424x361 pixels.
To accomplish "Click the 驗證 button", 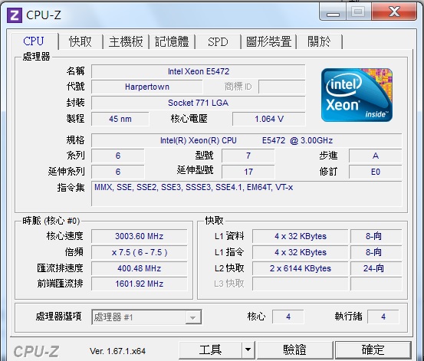I will pos(294,350).
